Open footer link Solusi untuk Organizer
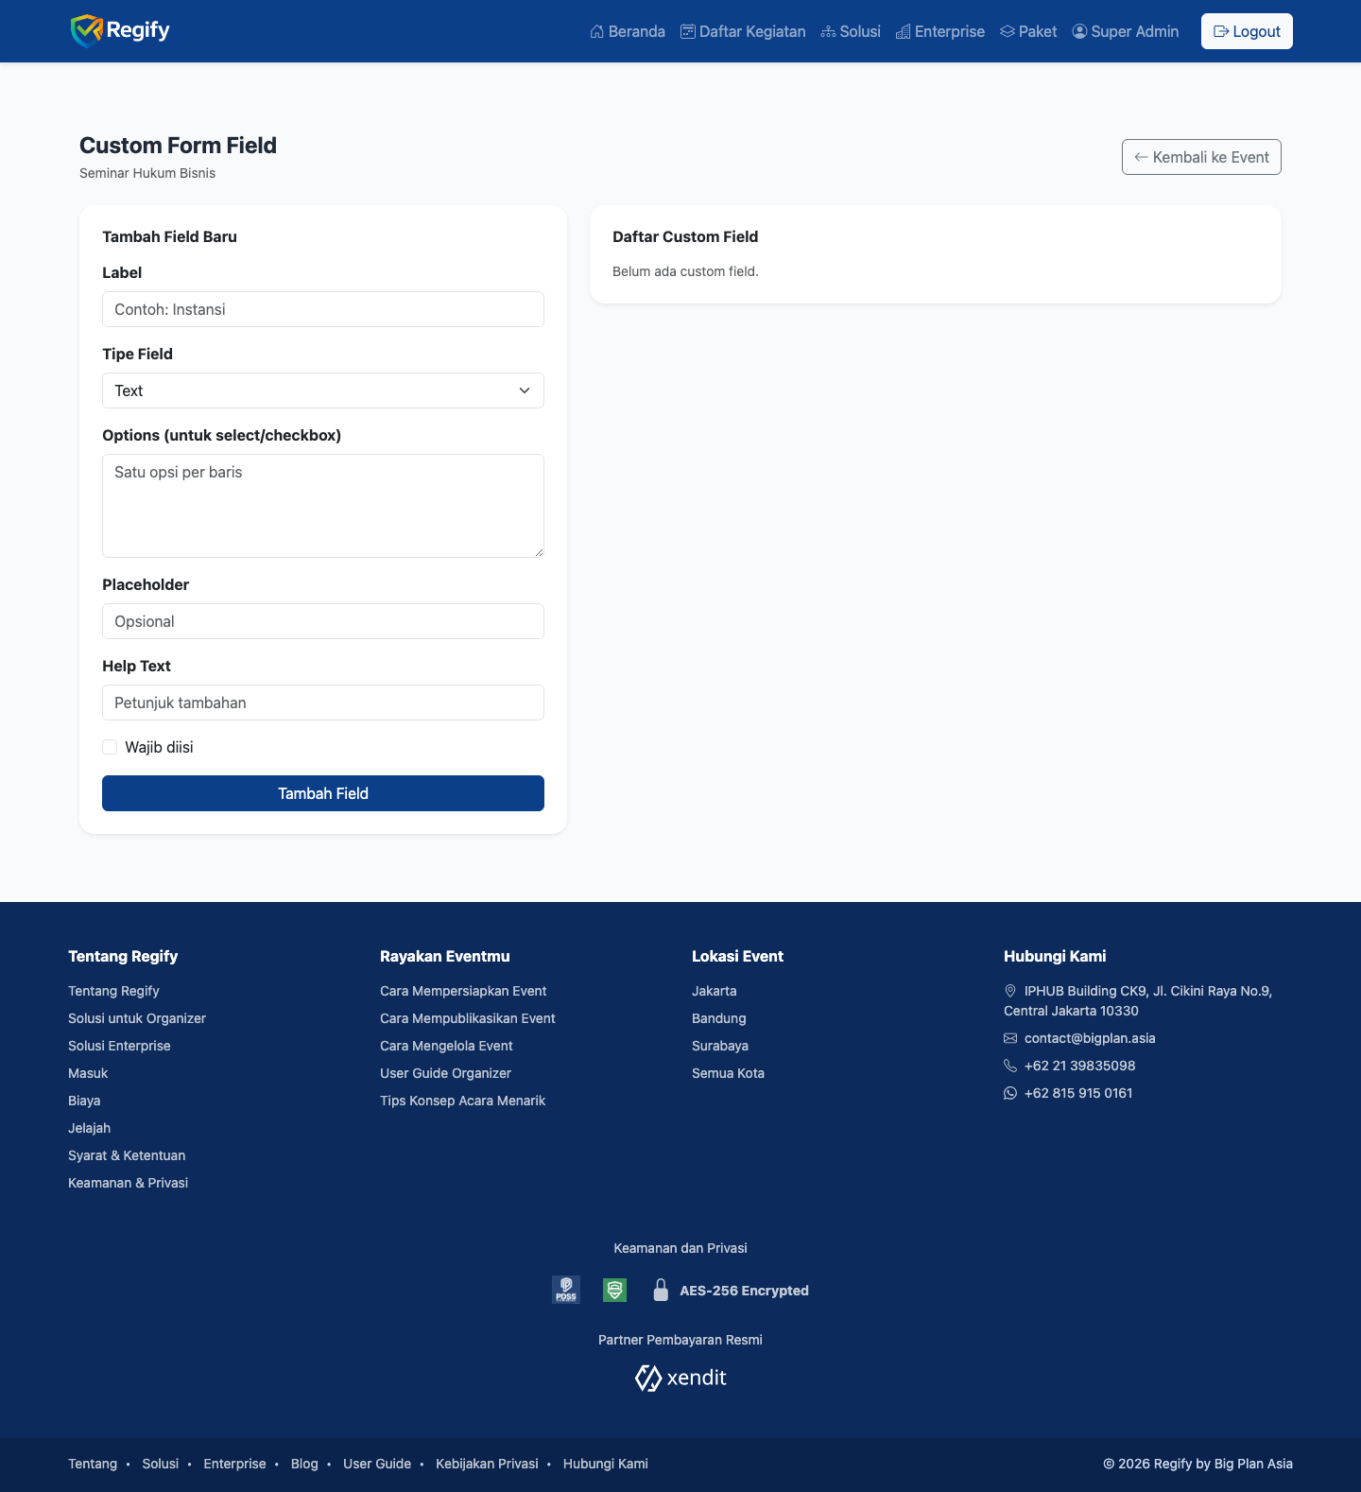 pos(137,1018)
